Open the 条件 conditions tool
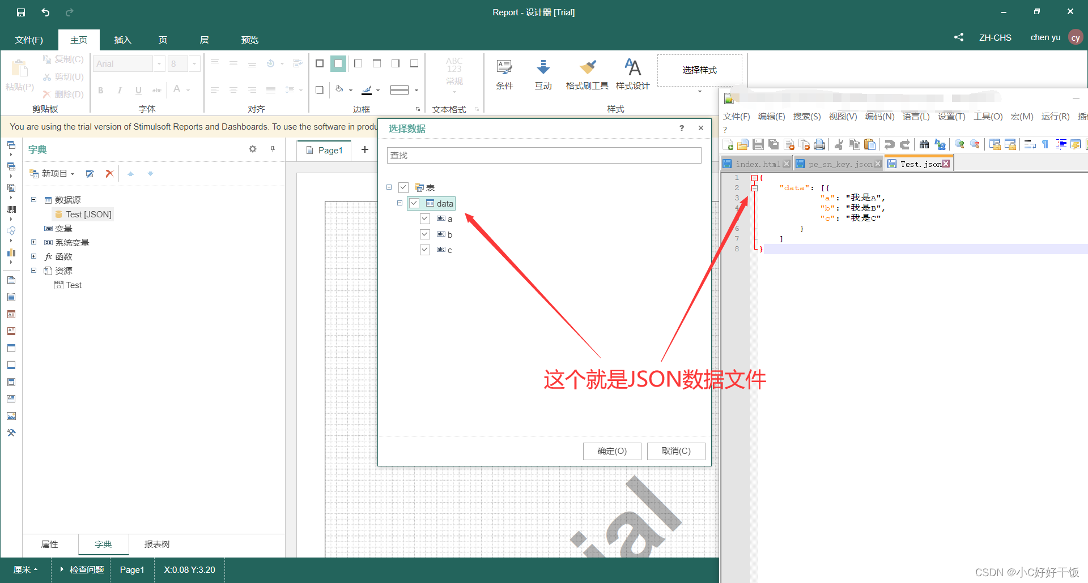1088x583 pixels. pos(504,75)
